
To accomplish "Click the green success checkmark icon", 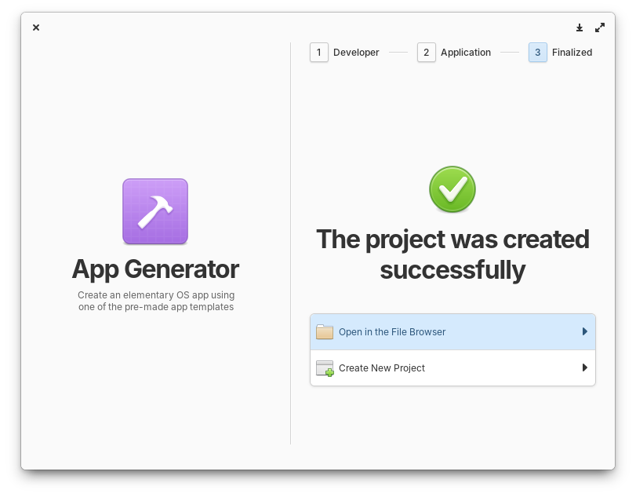I will tap(452, 189).
